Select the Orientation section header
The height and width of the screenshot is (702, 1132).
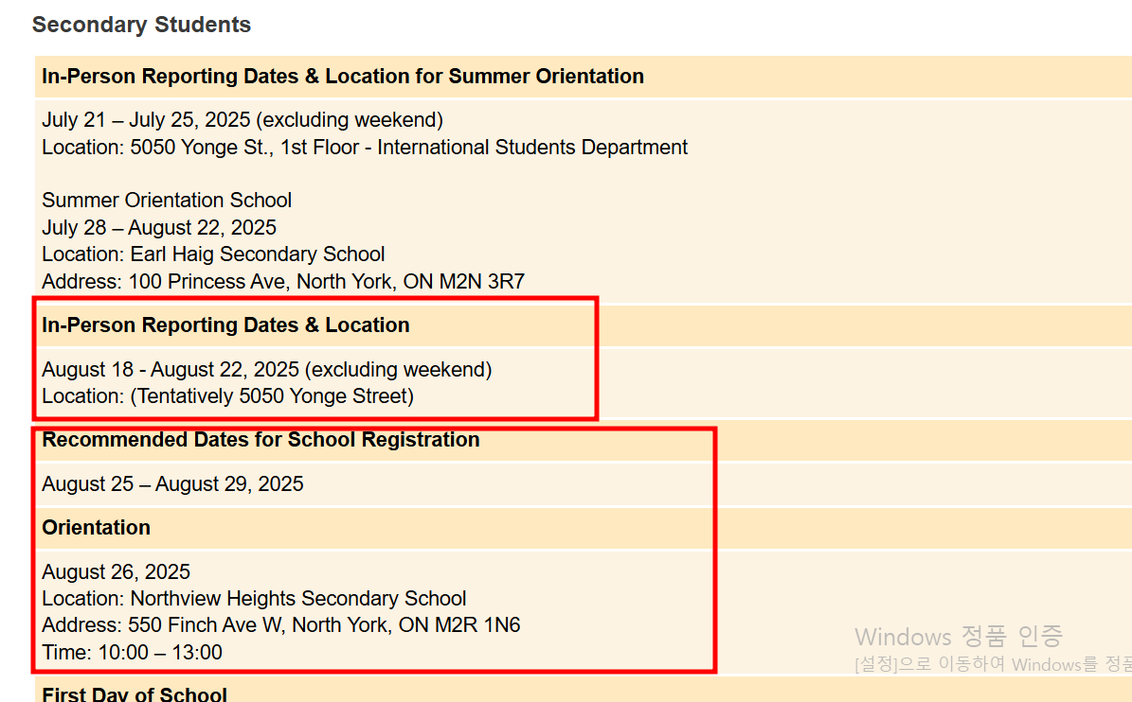(x=96, y=528)
